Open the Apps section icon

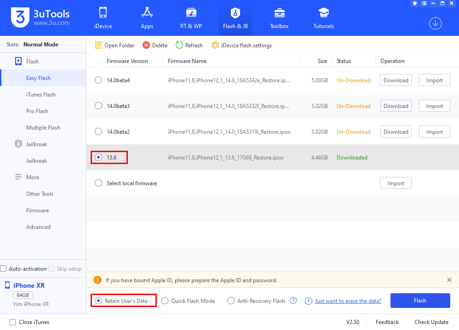pyautogui.click(x=147, y=13)
